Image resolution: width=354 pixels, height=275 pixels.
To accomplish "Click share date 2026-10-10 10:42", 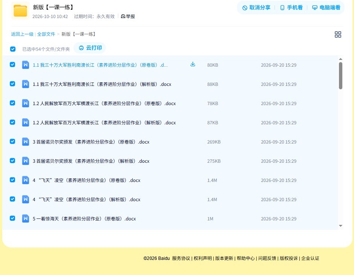I will click(50, 17).
